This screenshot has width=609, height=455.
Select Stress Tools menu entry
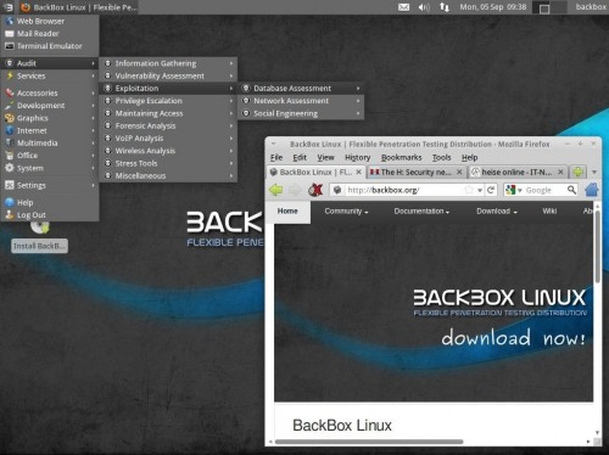168,163
